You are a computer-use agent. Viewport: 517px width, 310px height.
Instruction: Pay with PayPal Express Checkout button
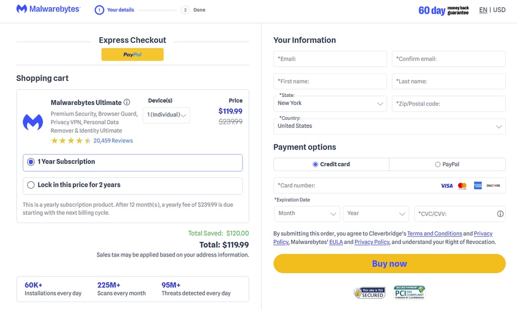tap(132, 55)
